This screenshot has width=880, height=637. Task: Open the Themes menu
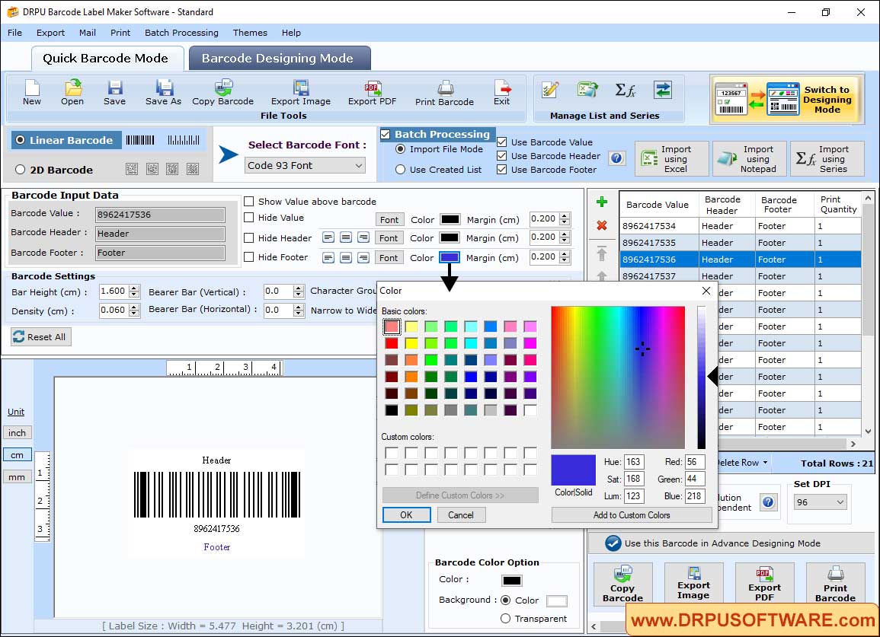pyautogui.click(x=250, y=33)
